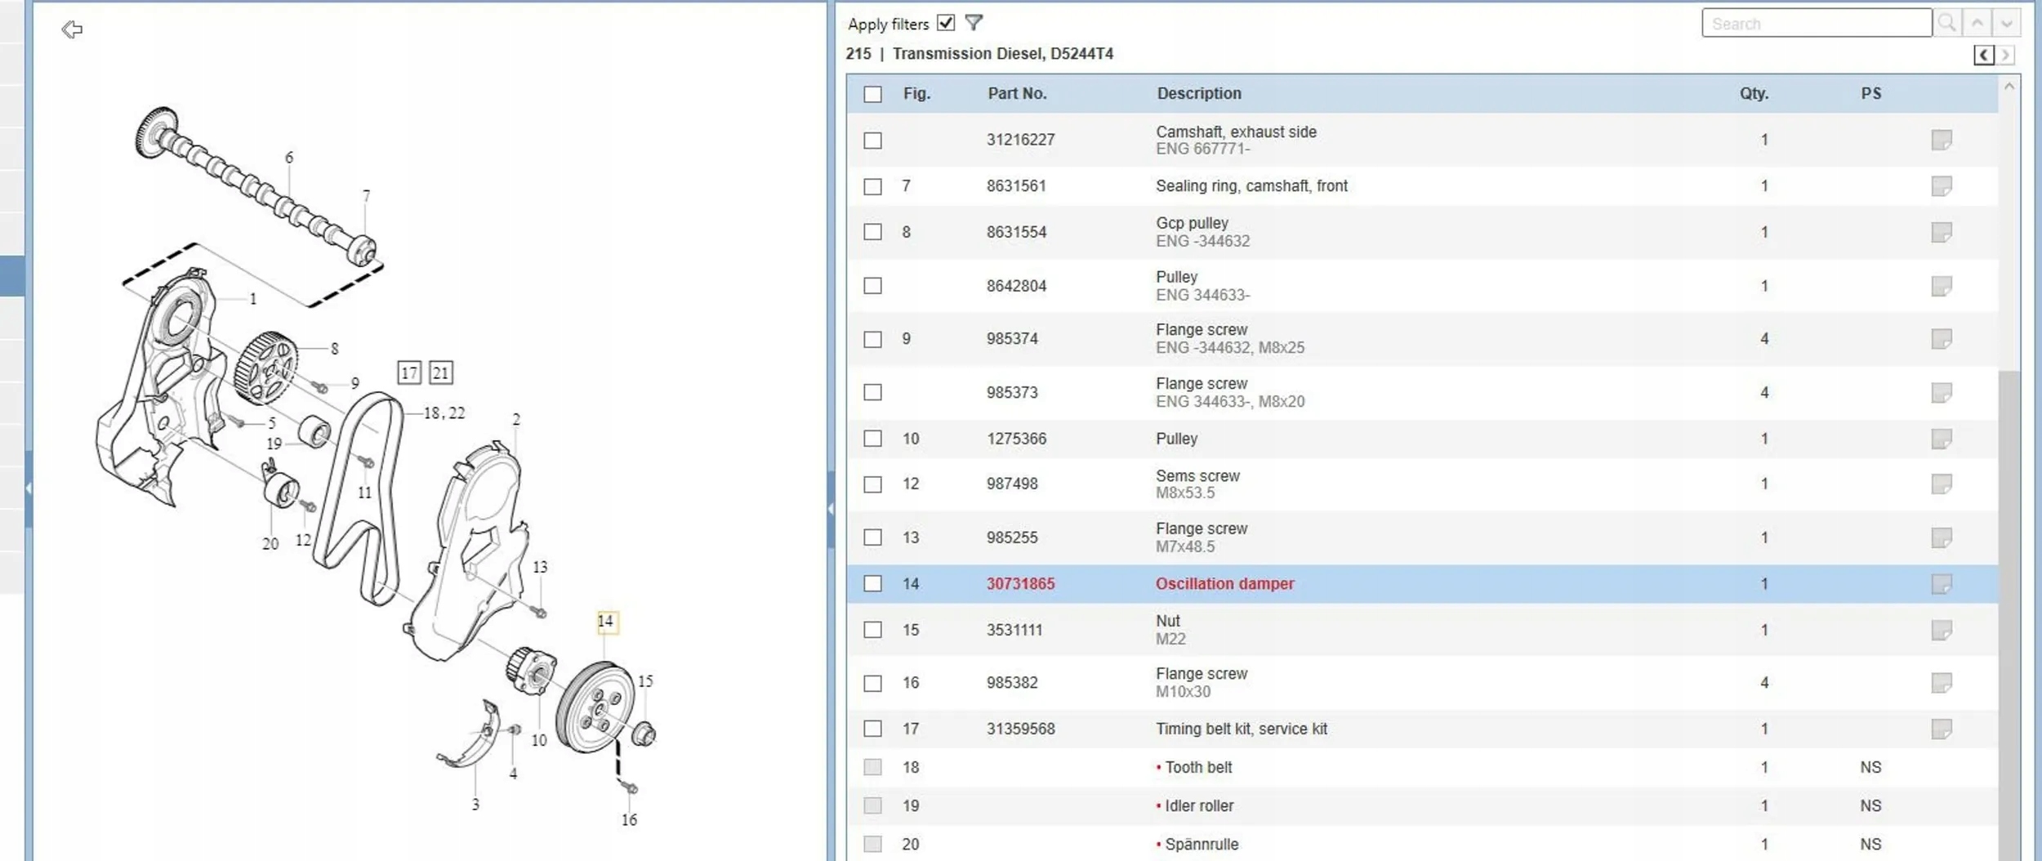Image resolution: width=2042 pixels, height=861 pixels.
Task: Open note icon for Timing belt kit row
Action: tap(1942, 729)
